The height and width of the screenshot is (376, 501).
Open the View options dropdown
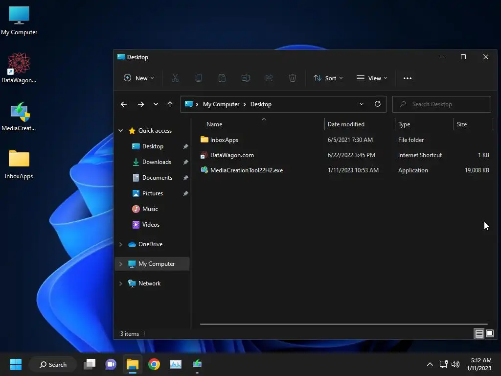[x=372, y=78]
